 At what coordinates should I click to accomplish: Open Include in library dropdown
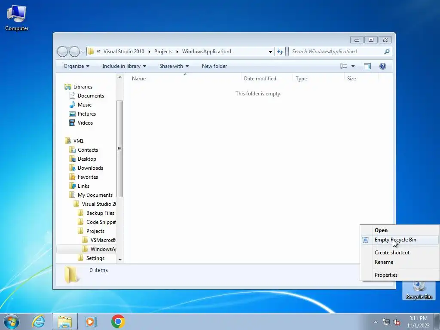pos(124,66)
